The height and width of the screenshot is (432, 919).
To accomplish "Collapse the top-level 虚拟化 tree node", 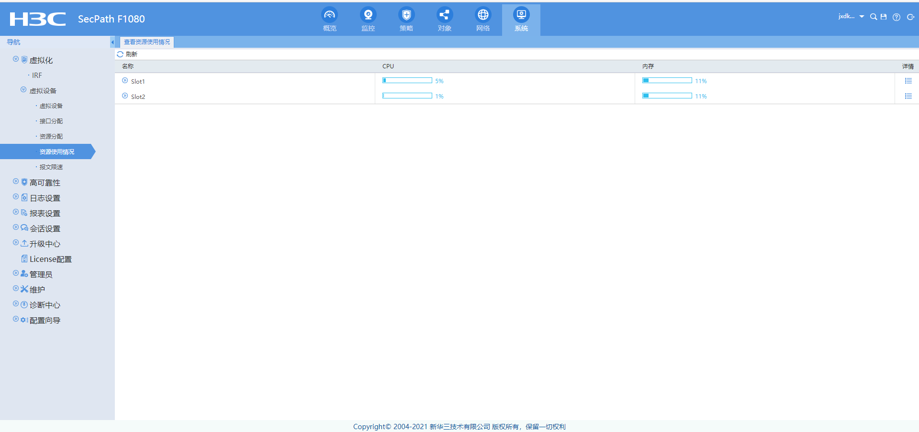I will tap(16, 59).
